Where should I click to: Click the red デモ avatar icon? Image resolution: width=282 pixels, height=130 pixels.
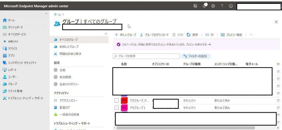[x=124, y=100]
